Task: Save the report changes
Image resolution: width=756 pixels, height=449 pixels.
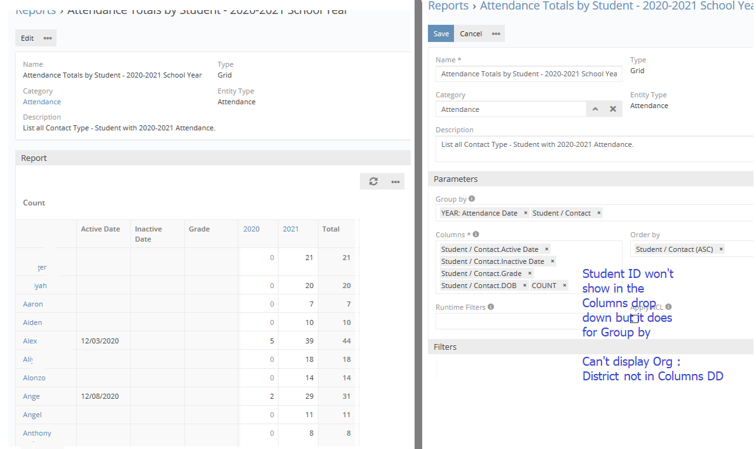Action: point(441,34)
